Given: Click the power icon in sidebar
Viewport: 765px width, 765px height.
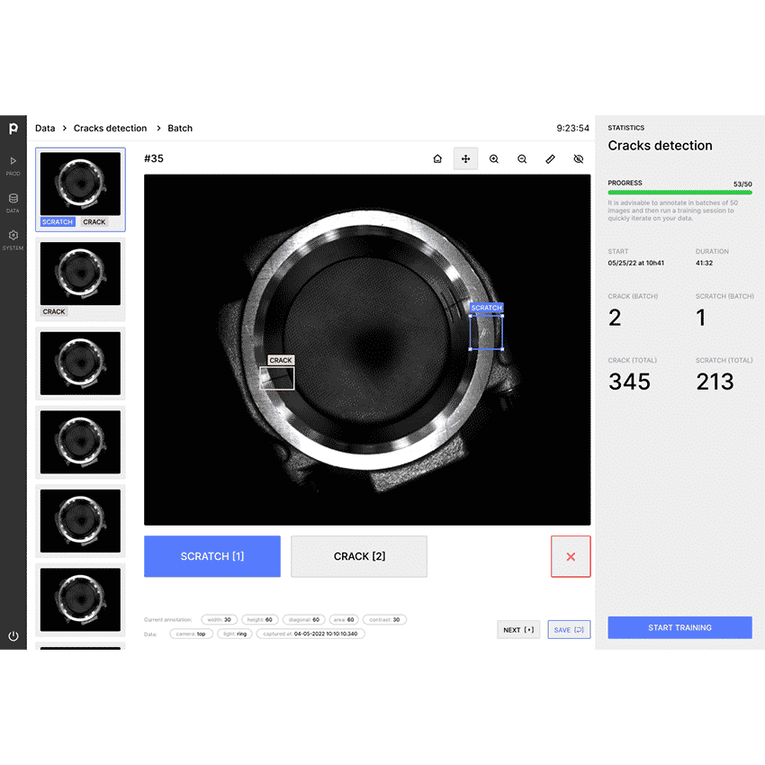Looking at the screenshot, I should click(x=13, y=635).
